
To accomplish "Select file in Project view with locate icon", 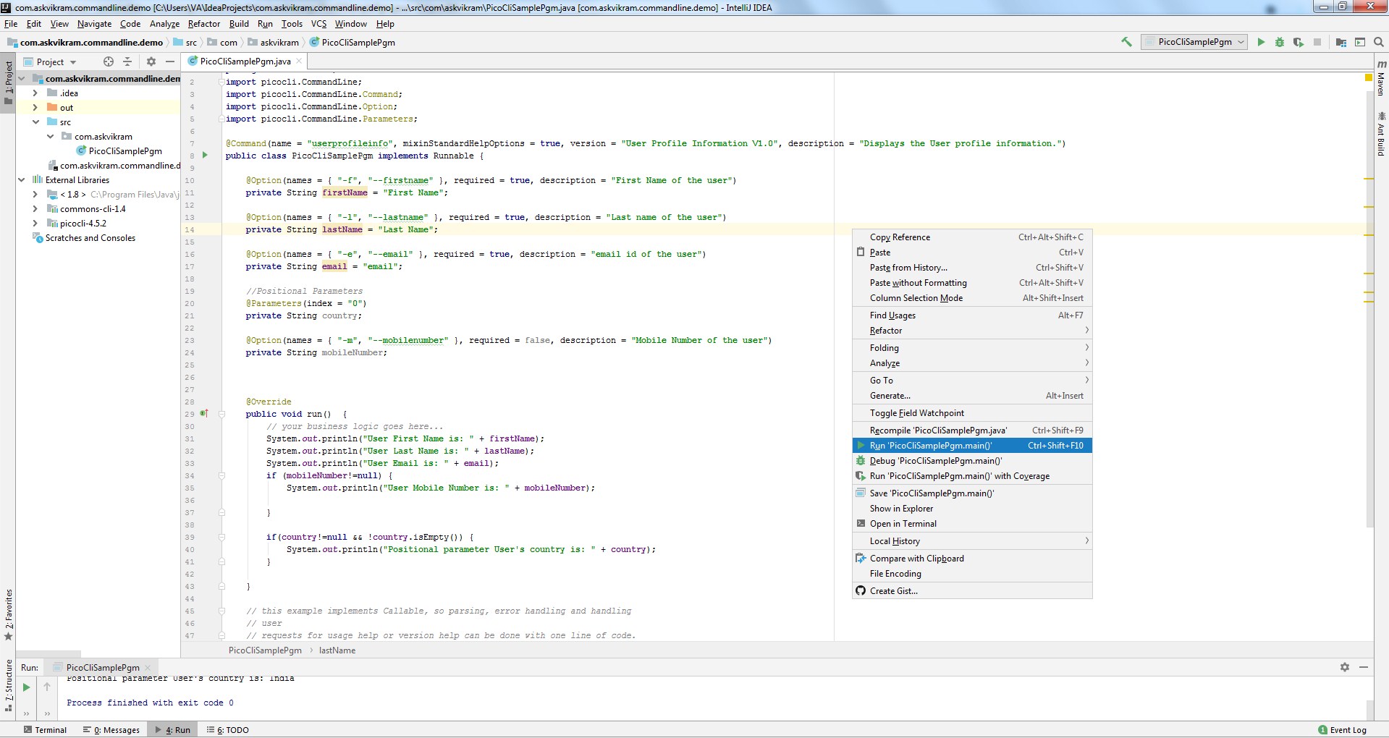I will (108, 61).
